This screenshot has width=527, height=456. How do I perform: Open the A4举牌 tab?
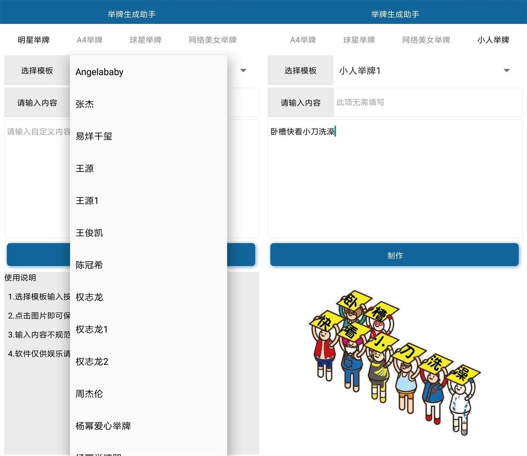(x=90, y=40)
